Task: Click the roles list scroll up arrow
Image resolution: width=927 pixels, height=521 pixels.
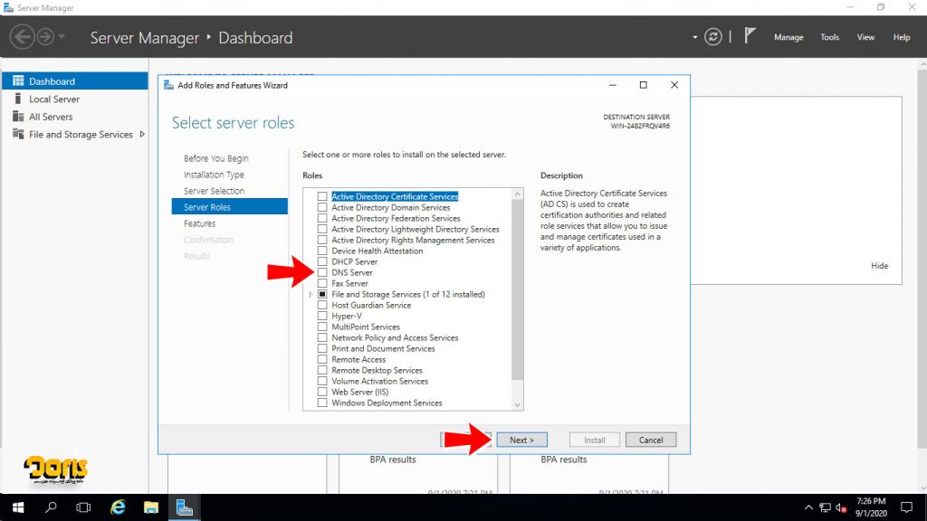Action: point(517,194)
